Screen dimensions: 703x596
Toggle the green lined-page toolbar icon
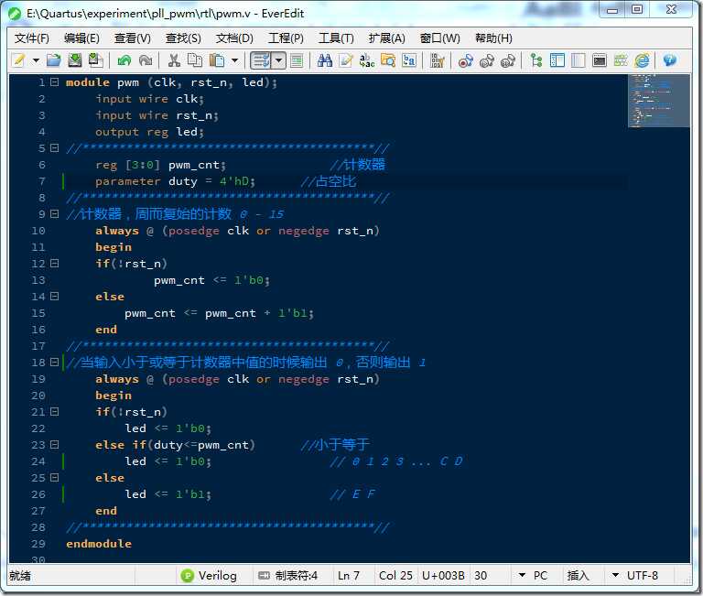click(x=297, y=60)
